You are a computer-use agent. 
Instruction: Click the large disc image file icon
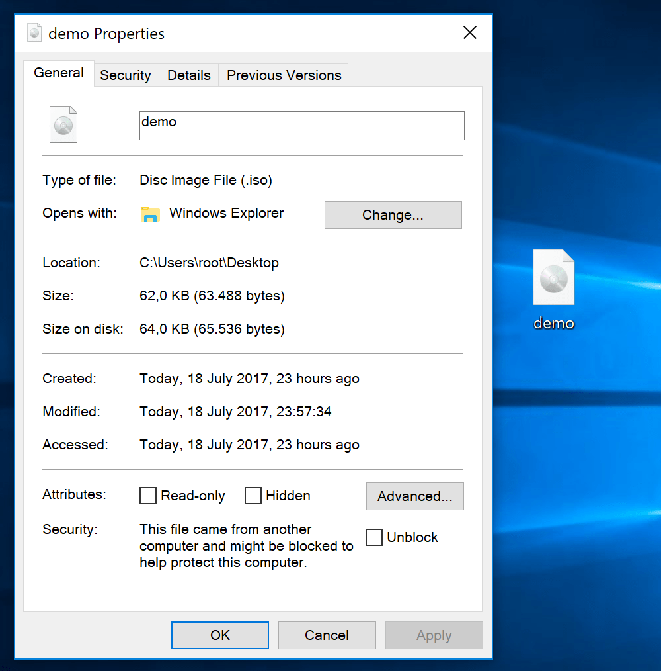pos(63,124)
